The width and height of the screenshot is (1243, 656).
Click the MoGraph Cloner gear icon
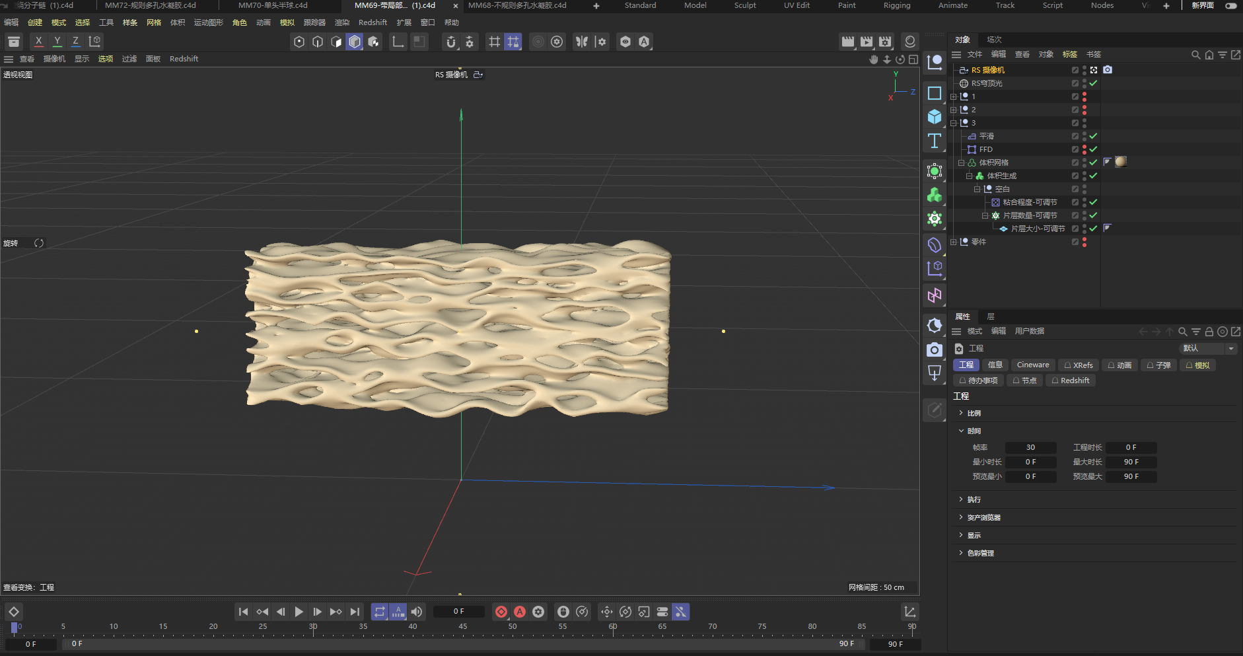click(935, 219)
